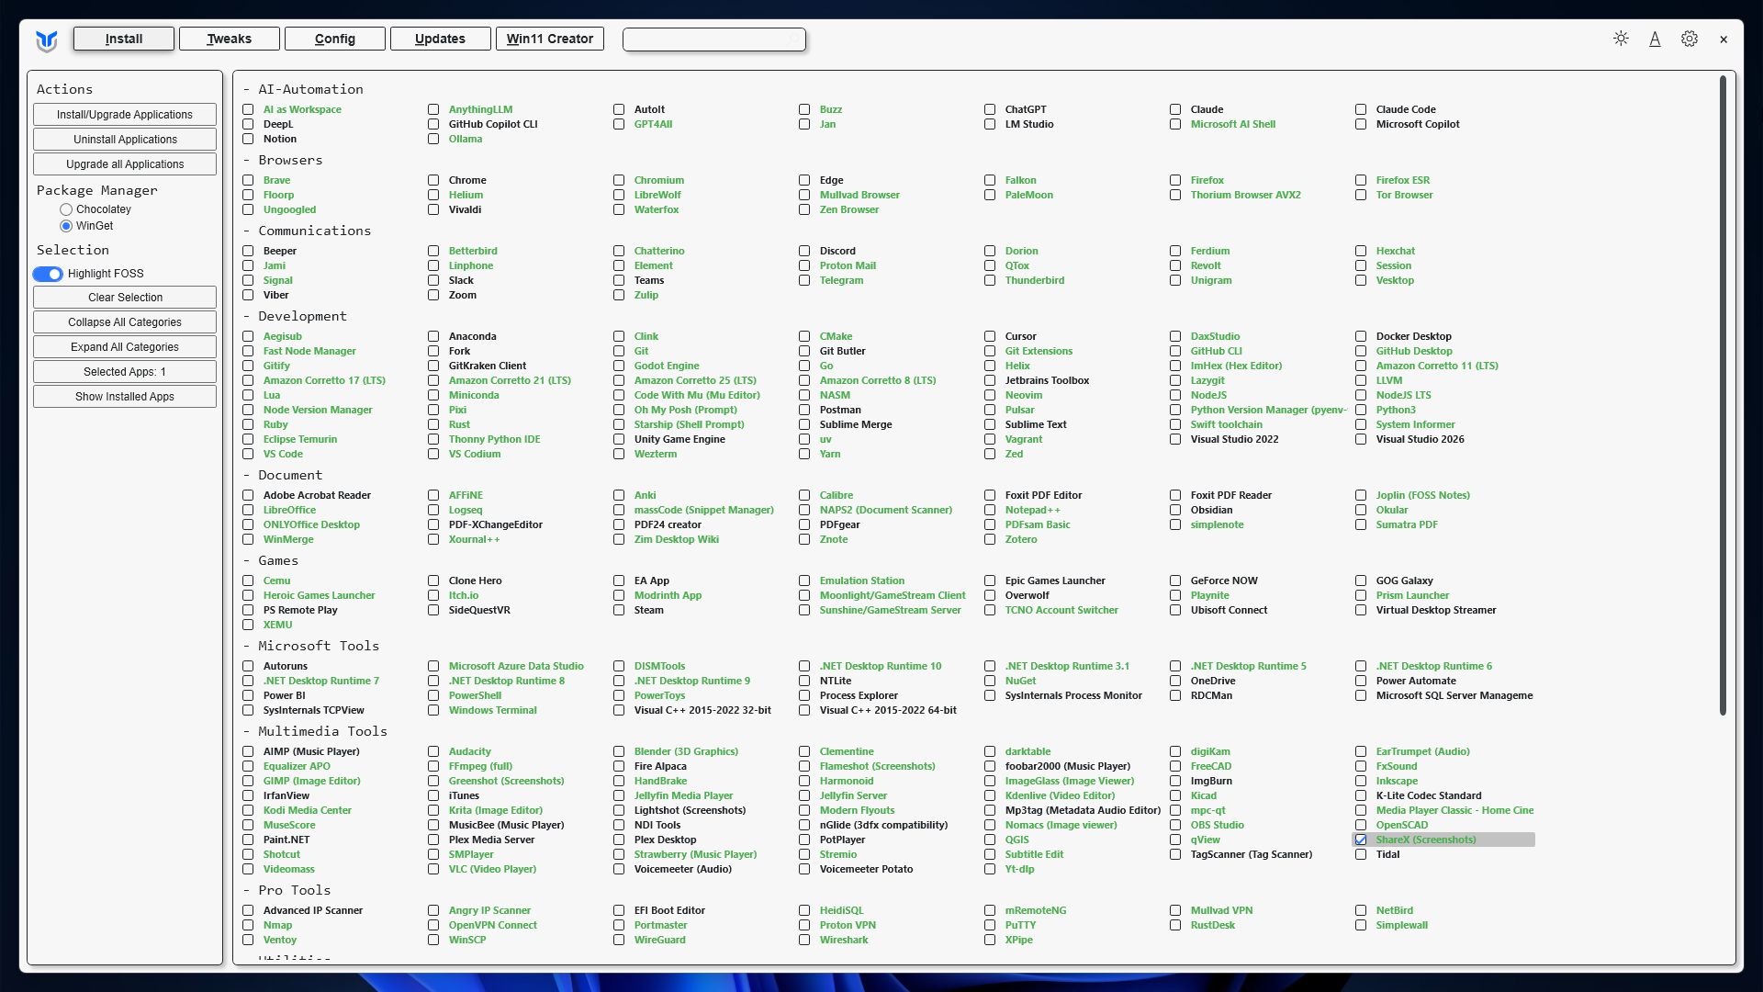This screenshot has width=1763, height=992.
Task: Click Install/Upgrade Applications
Action: [125, 115]
